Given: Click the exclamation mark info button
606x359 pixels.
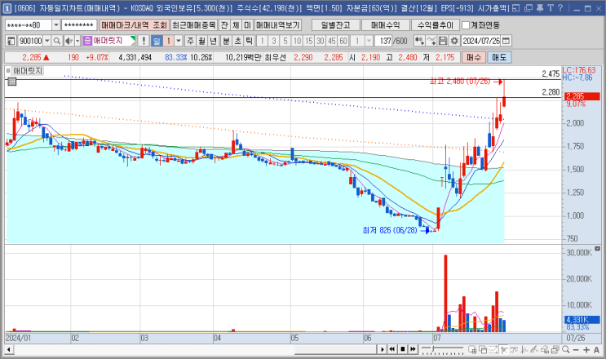Looking at the screenshot, I should (x=144, y=41).
